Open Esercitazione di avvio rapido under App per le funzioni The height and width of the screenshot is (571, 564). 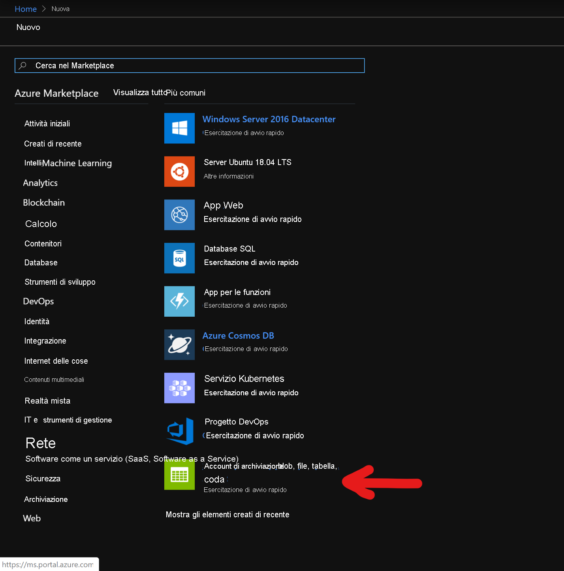click(245, 306)
